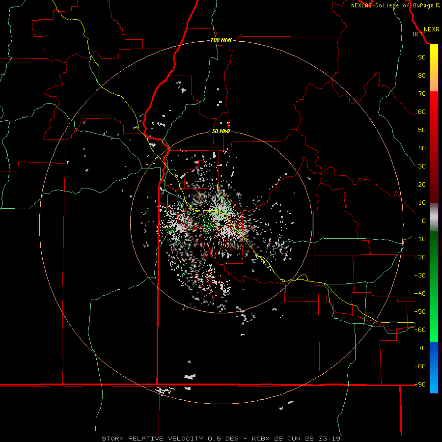Click the -60 value on the velocity scale
Image resolution: width=442 pixels, height=442 pixels.
point(420,330)
